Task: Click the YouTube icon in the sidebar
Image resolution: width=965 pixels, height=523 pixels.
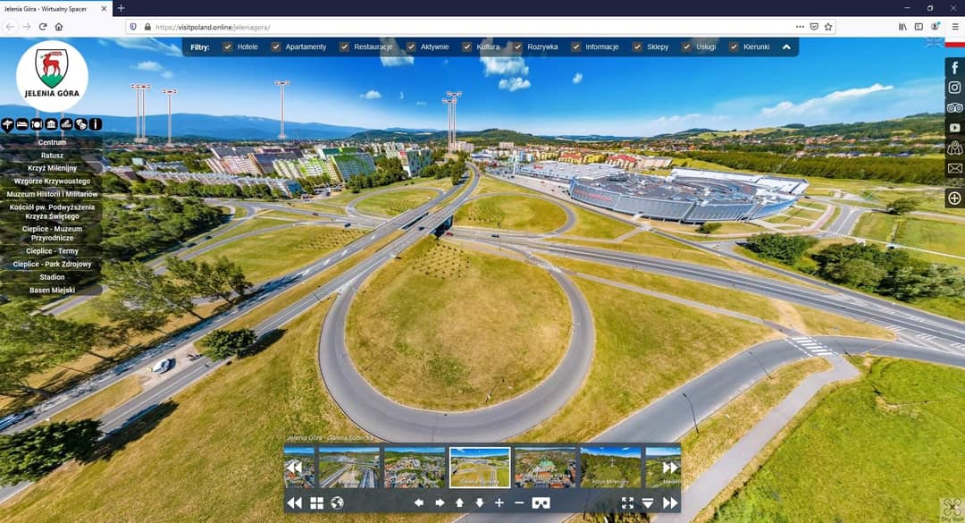Action: (x=954, y=128)
